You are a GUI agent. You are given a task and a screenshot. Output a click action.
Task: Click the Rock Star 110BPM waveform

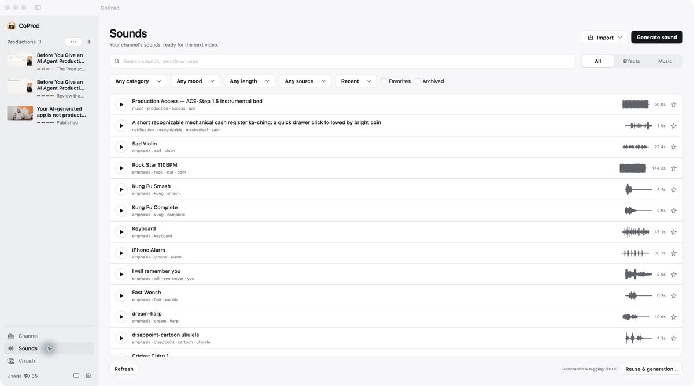(633, 168)
